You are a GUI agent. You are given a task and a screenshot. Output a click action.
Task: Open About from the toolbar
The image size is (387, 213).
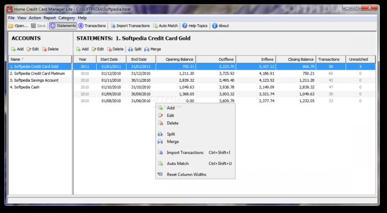(x=221, y=26)
